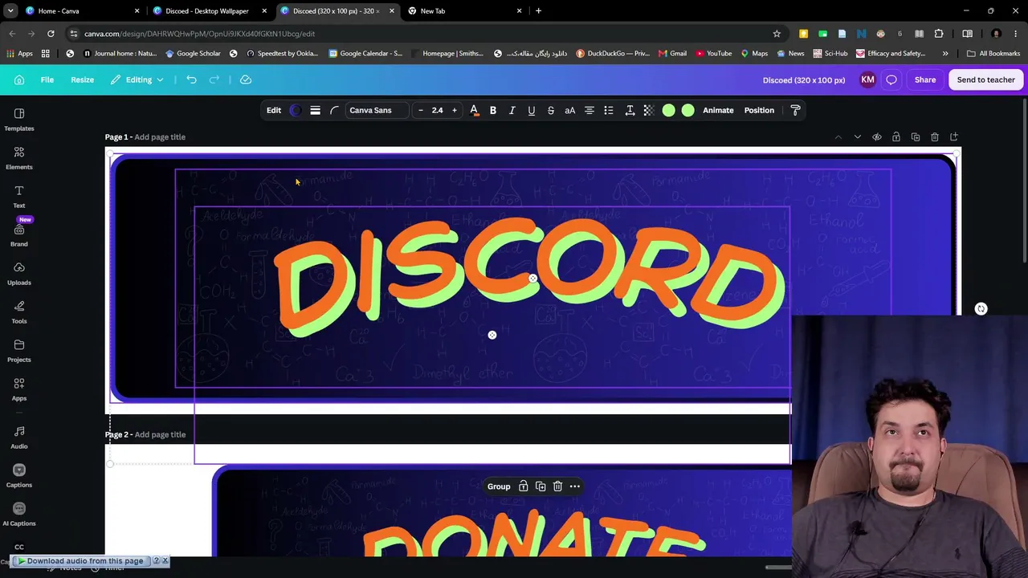Open the text spacing options
Viewport: 1028px width, 578px height.
(630, 110)
